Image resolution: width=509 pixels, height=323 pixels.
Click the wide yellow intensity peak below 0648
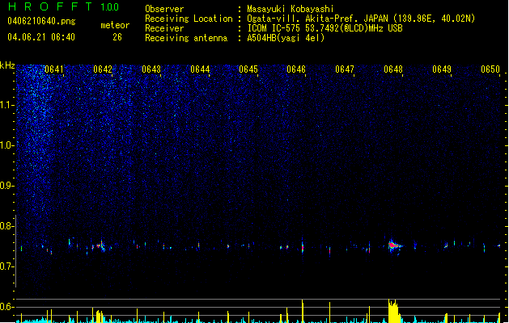click(x=394, y=311)
